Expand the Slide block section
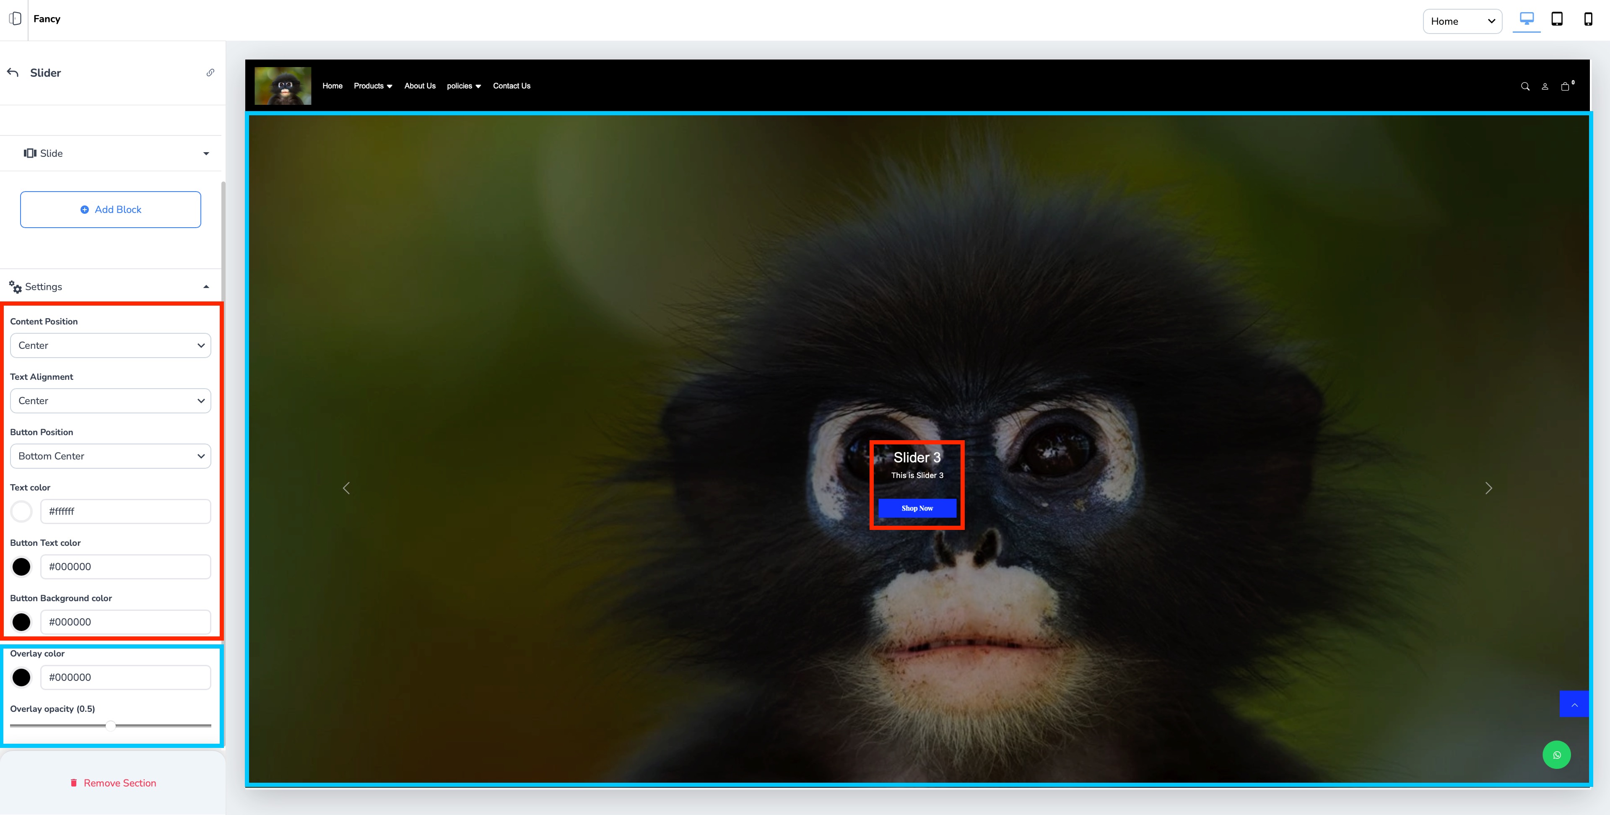Viewport: 1610px width, 815px height. (111, 153)
